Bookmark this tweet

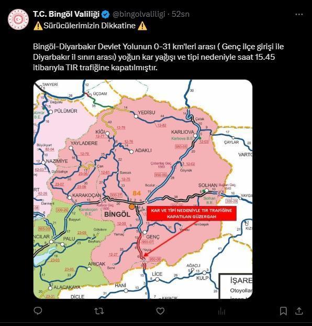click(283, 311)
